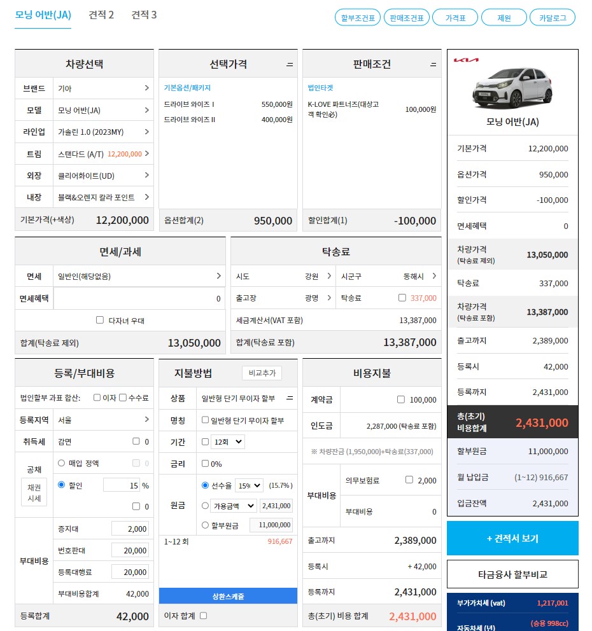Toggle the 취득세 감면 checkbox
The width and height of the screenshot is (592, 631).
pos(136,441)
